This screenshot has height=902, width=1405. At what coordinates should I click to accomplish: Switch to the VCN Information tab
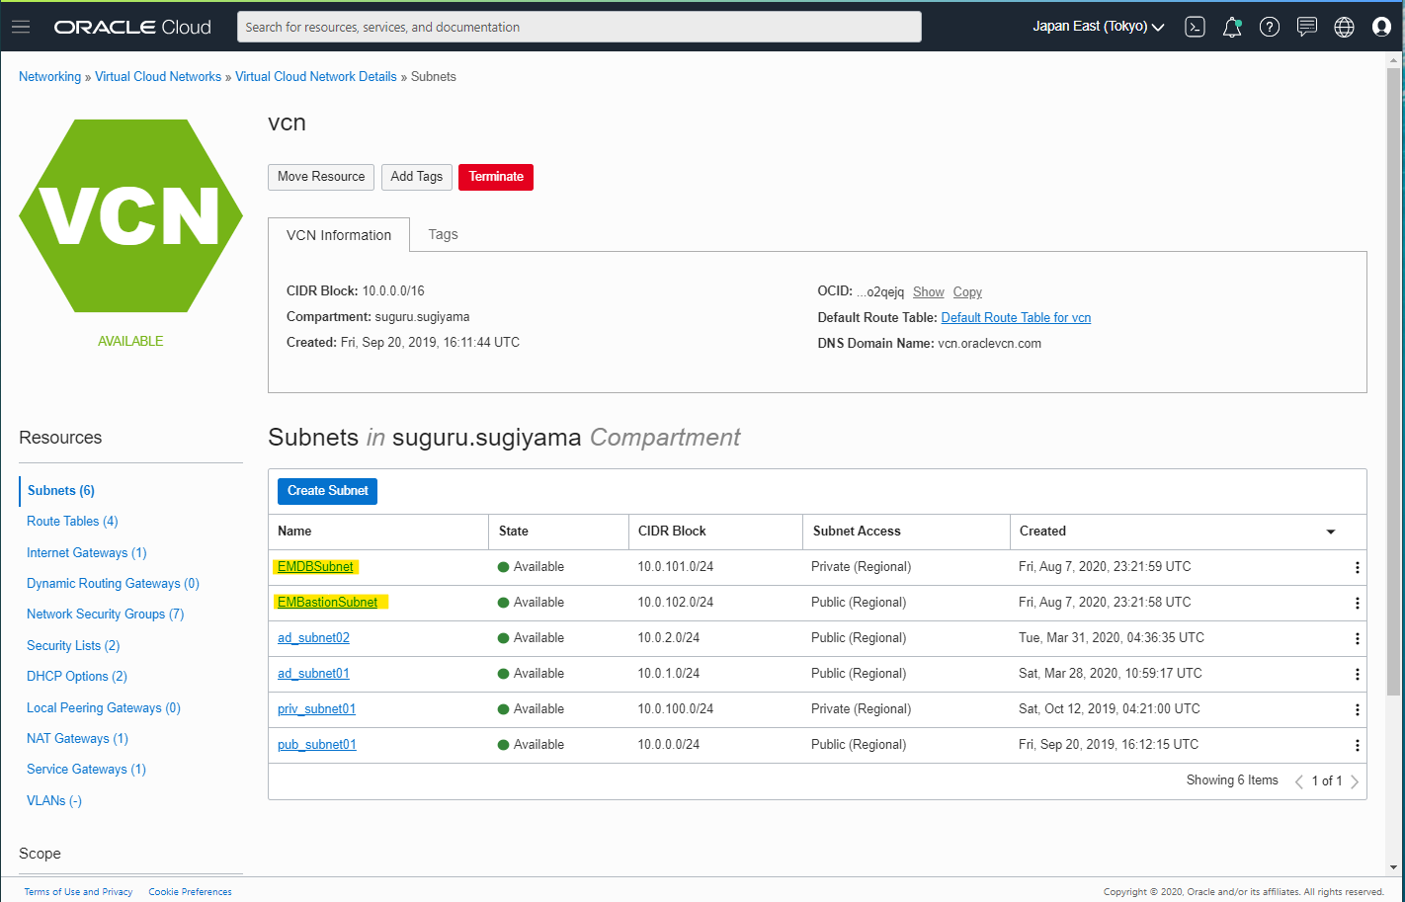point(339,235)
